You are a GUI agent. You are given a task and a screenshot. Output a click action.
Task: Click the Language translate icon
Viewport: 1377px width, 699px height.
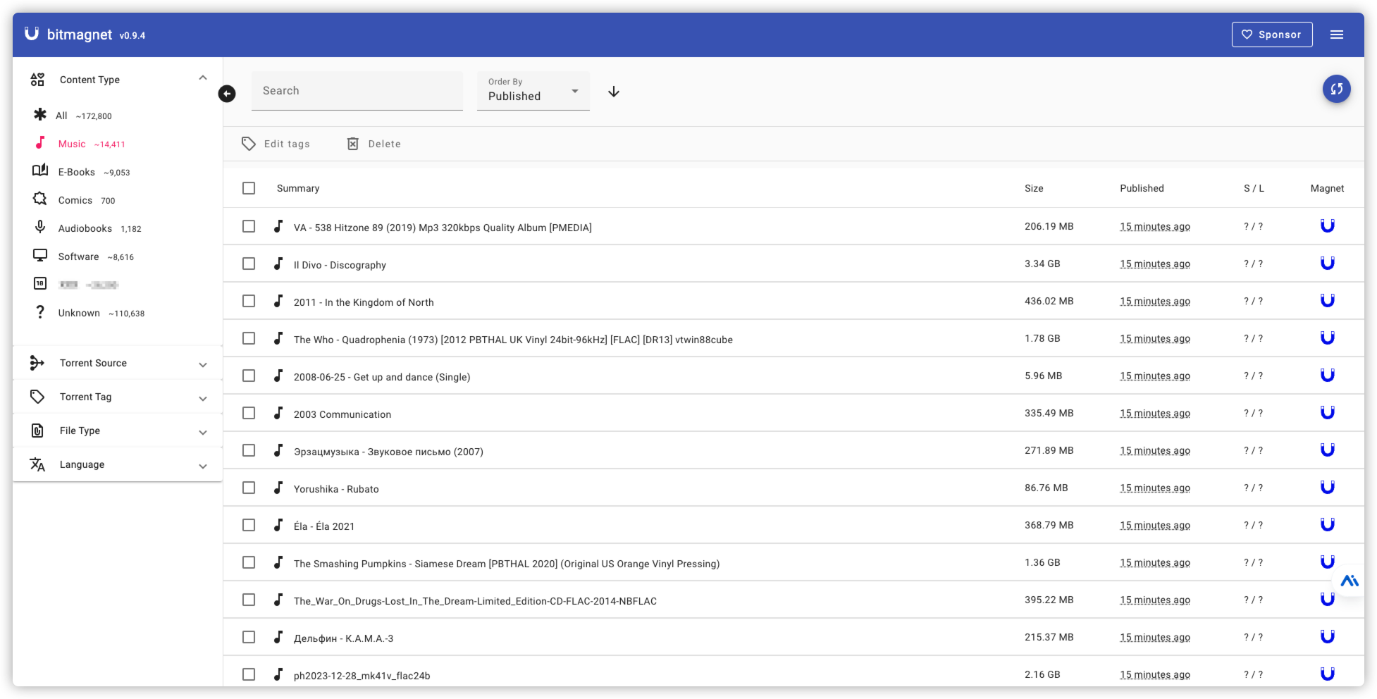tap(37, 464)
